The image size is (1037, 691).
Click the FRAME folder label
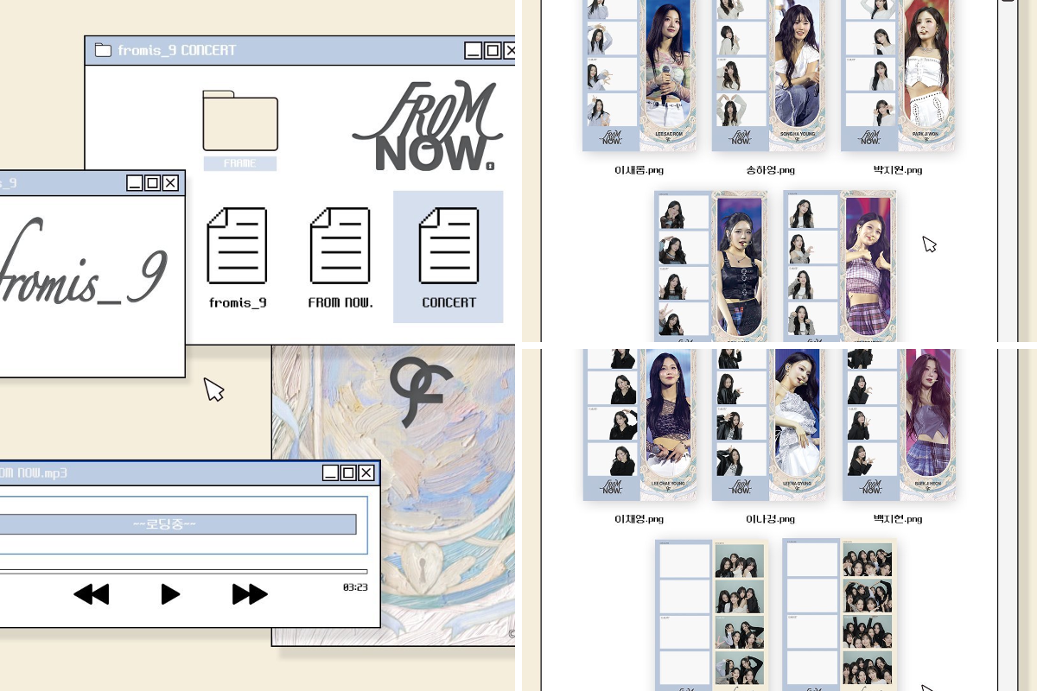coord(240,163)
